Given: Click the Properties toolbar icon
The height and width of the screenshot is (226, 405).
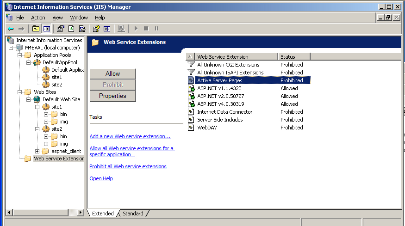Looking at the screenshot, I should coord(60,29).
